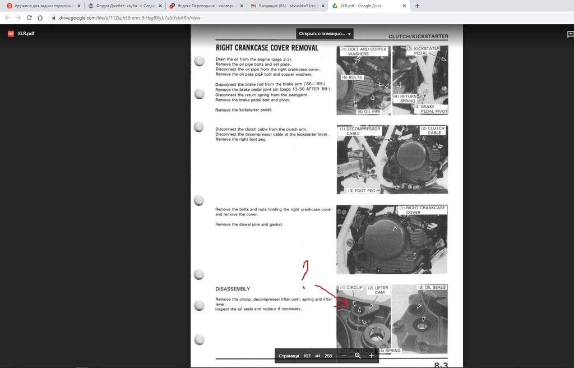Close the 'пружина для задних' tab
Screen dimensions: 574x368
point(78,6)
